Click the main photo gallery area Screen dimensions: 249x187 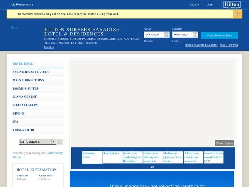[153, 103]
